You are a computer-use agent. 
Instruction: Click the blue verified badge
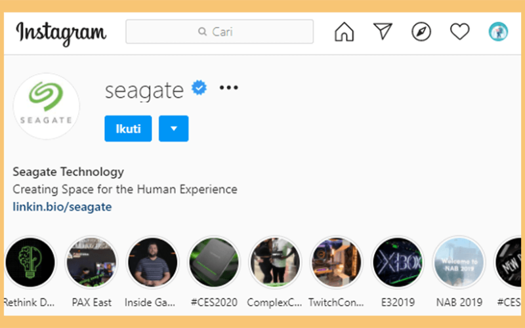click(x=199, y=88)
